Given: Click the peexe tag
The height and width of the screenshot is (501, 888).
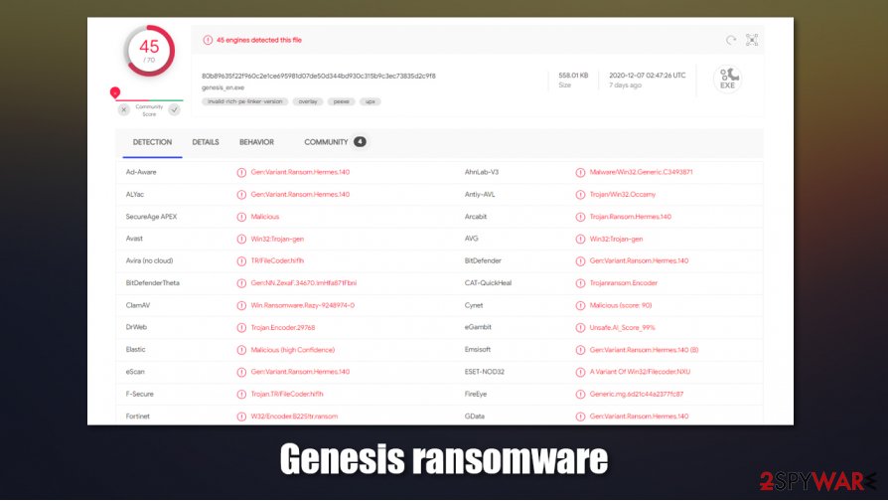Looking at the screenshot, I should coord(341,101).
